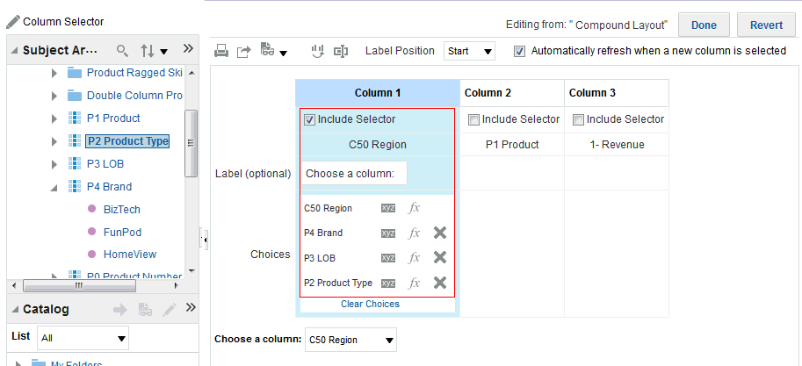Open the Label Position dropdown
The height and width of the screenshot is (366, 802).
coord(470,51)
